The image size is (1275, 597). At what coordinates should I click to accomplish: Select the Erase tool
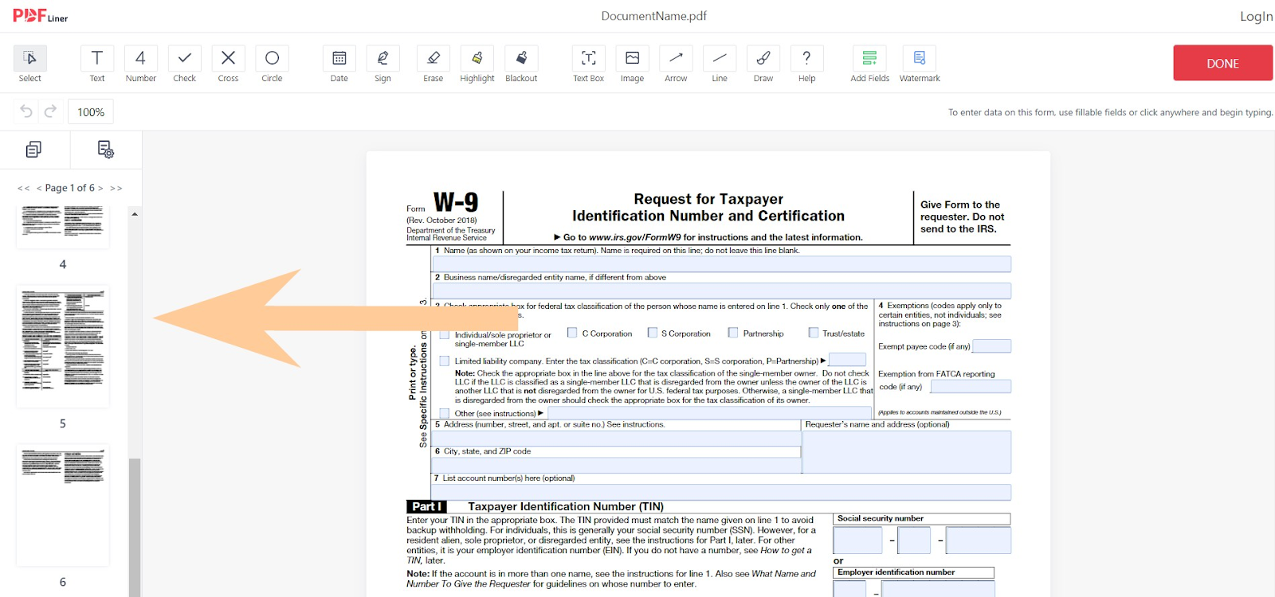pyautogui.click(x=433, y=64)
